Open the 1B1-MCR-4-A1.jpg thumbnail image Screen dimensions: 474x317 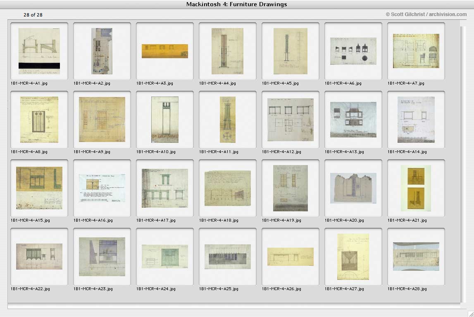(x=39, y=51)
